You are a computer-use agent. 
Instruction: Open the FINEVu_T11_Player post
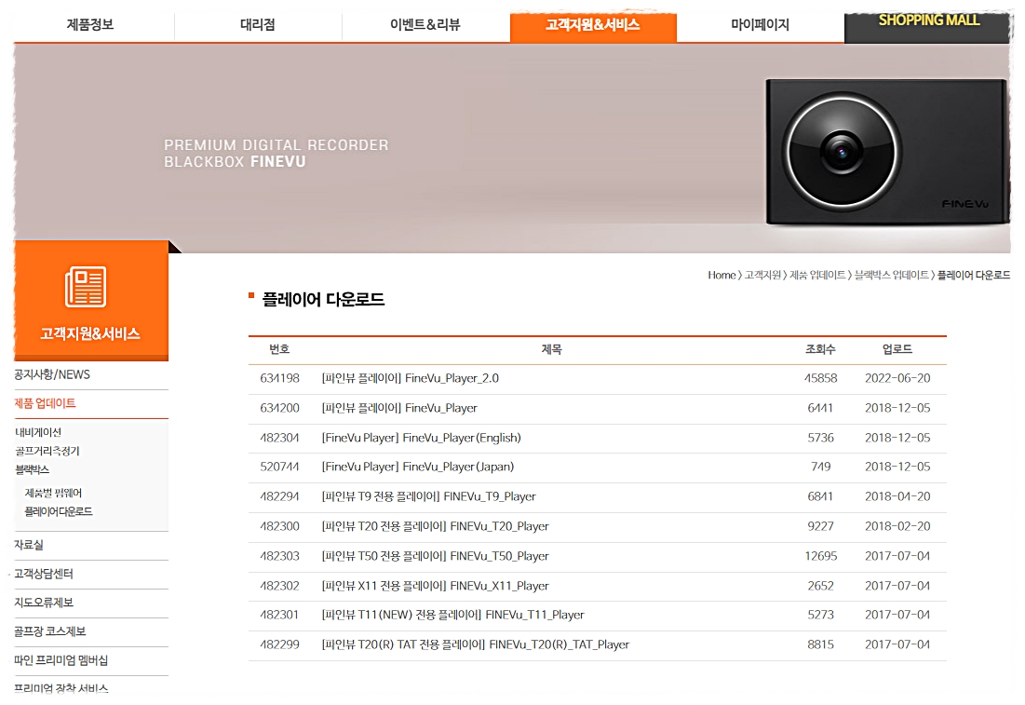[x=452, y=615]
